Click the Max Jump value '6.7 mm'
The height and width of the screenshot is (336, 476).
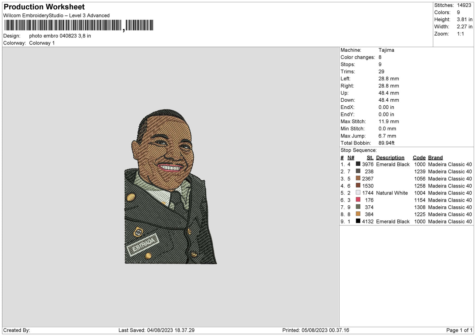click(387, 136)
